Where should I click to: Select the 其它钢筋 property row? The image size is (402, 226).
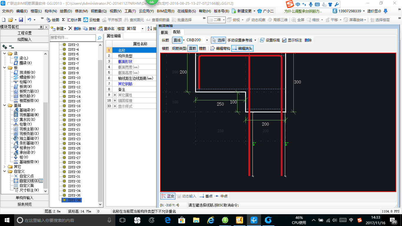tap(131, 84)
